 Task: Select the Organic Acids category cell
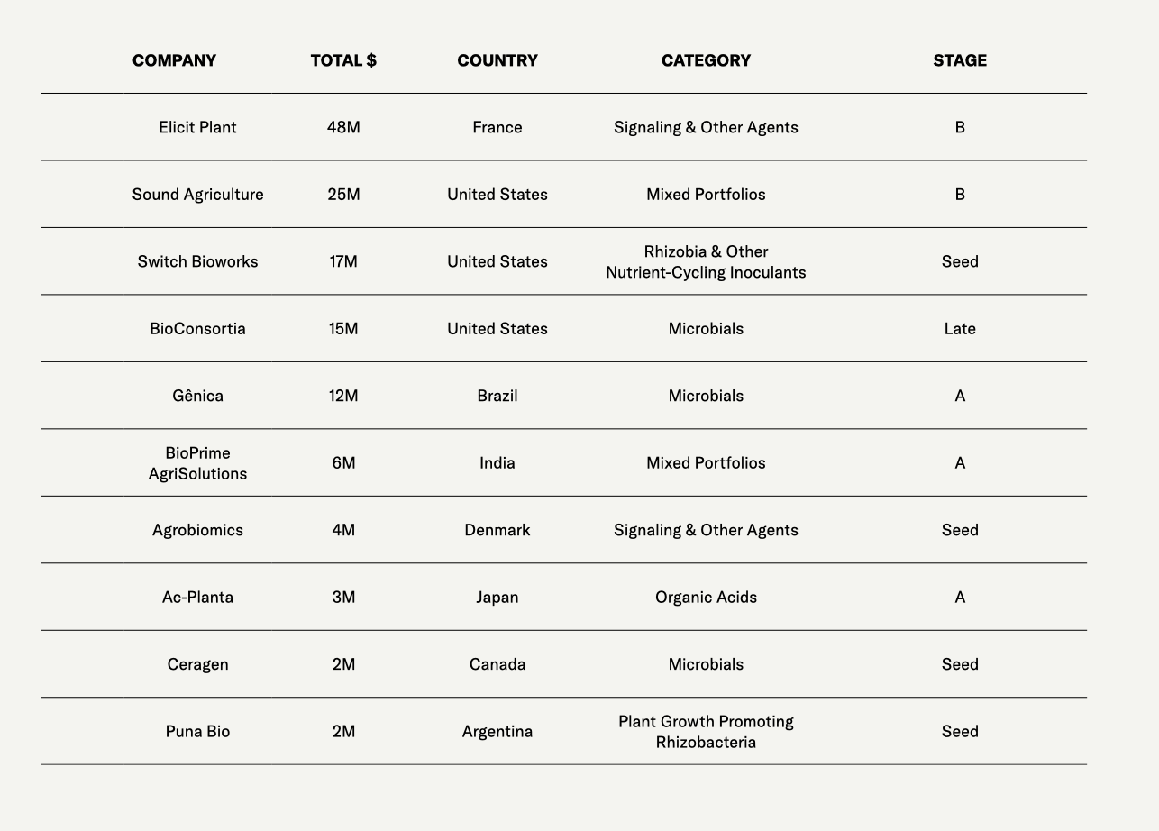point(706,598)
